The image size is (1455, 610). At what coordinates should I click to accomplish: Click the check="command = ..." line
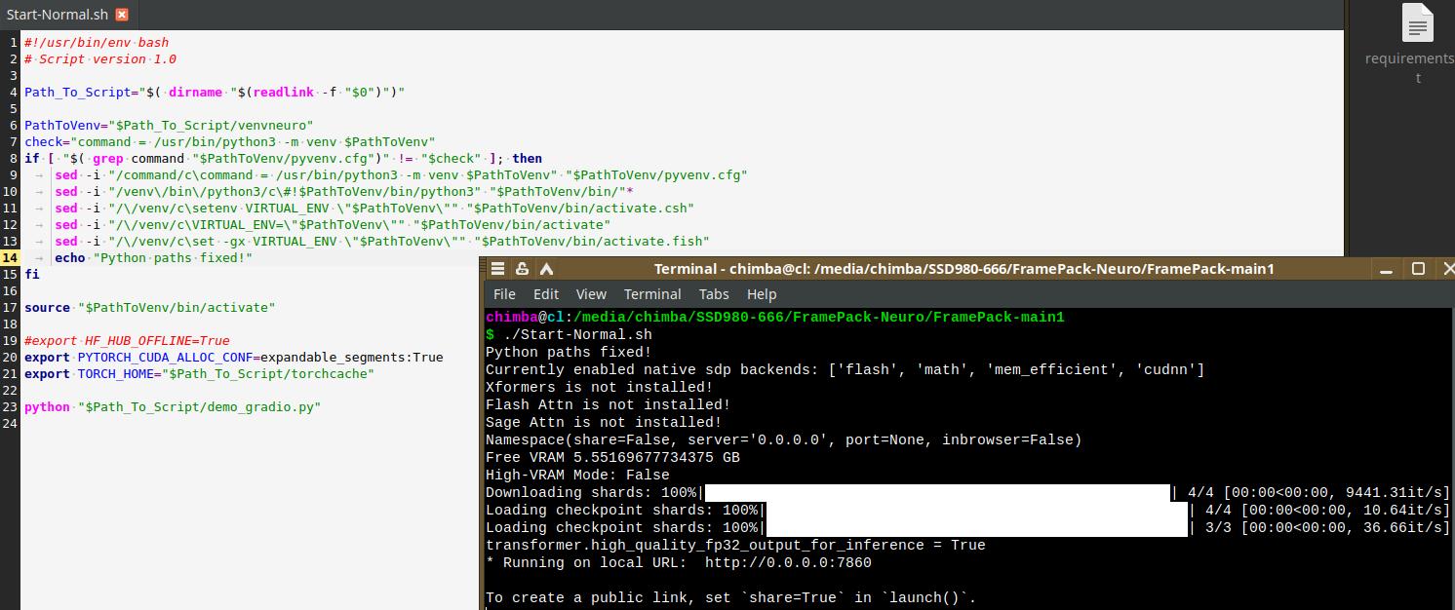tap(230, 141)
